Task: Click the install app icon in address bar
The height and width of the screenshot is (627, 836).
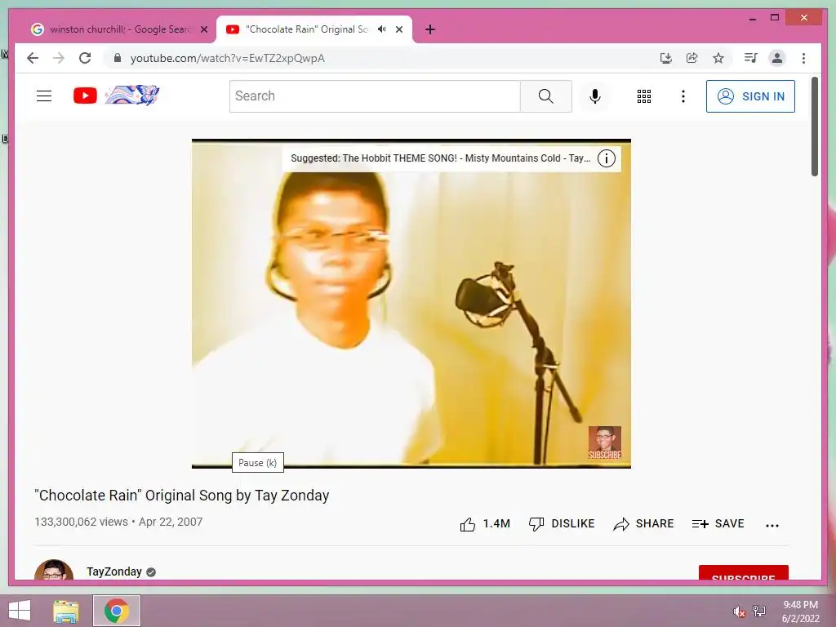Action: [666, 58]
